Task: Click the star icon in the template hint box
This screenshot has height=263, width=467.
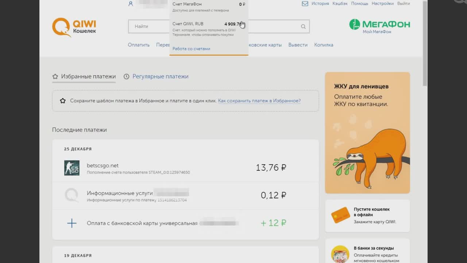Action: coord(63,101)
